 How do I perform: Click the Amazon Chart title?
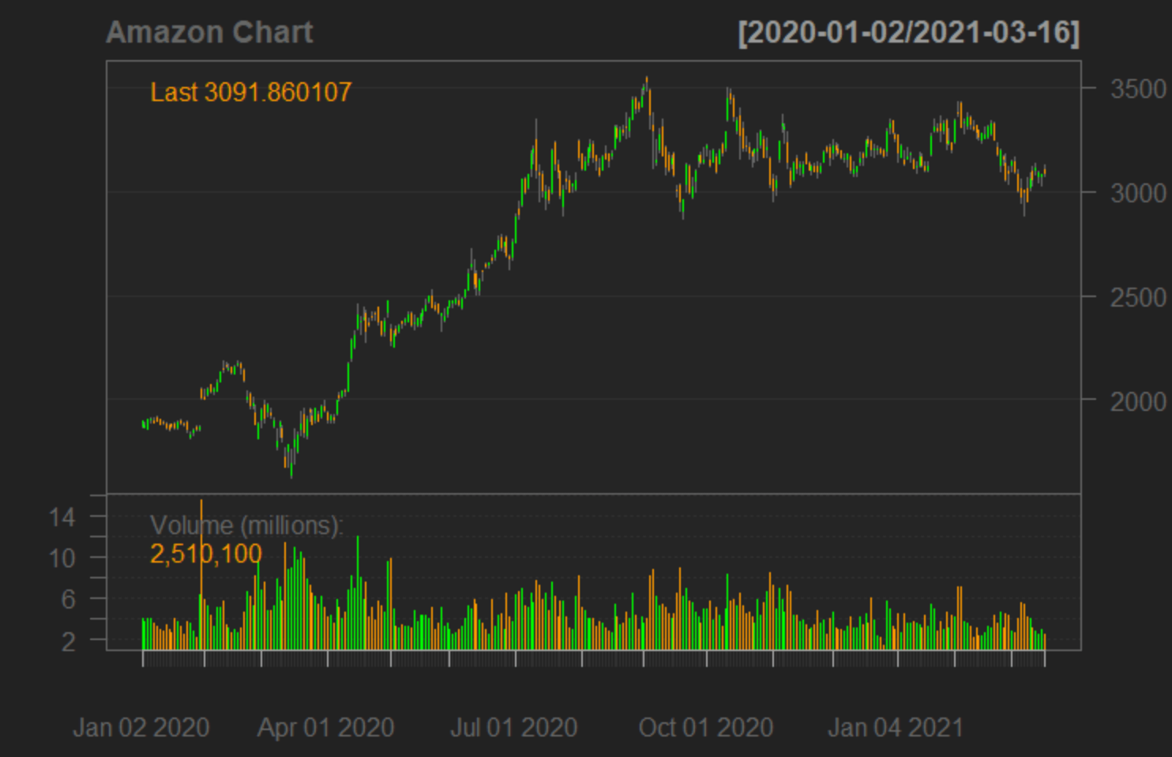click(x=211, y=32)
